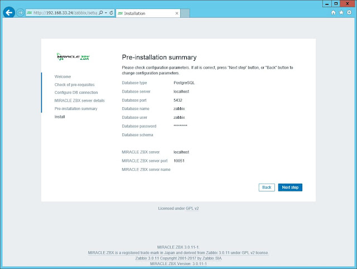The height and width of the screenshot is (269, 357).
Task: Select Configure DB connection step
Action: click(76, 93)
